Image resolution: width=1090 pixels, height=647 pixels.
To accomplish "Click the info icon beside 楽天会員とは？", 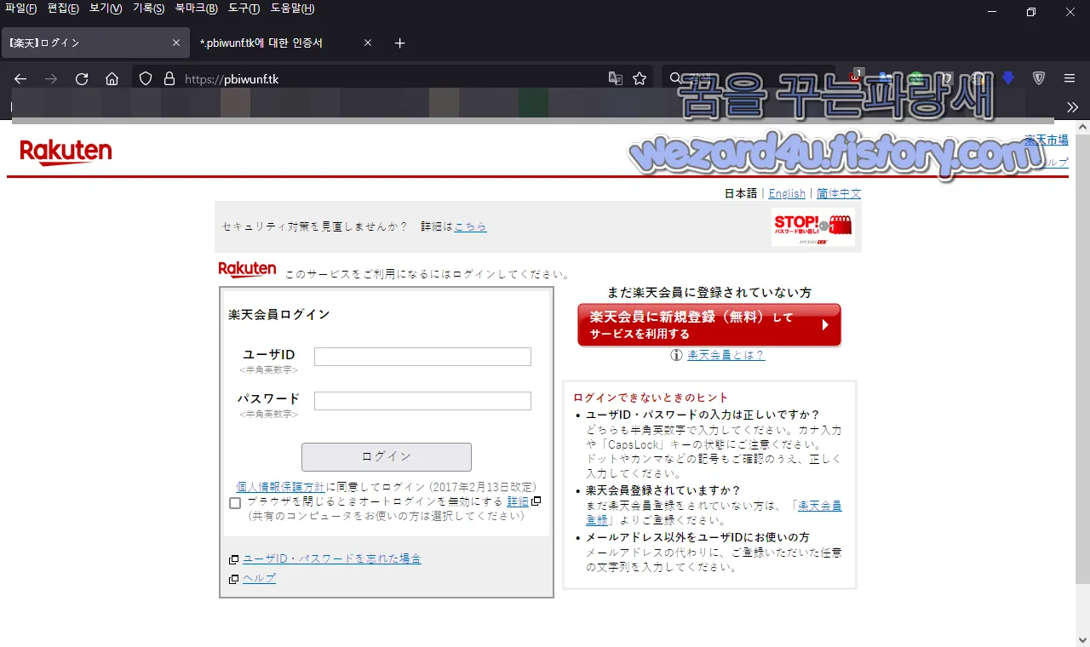I will [676, 355].
